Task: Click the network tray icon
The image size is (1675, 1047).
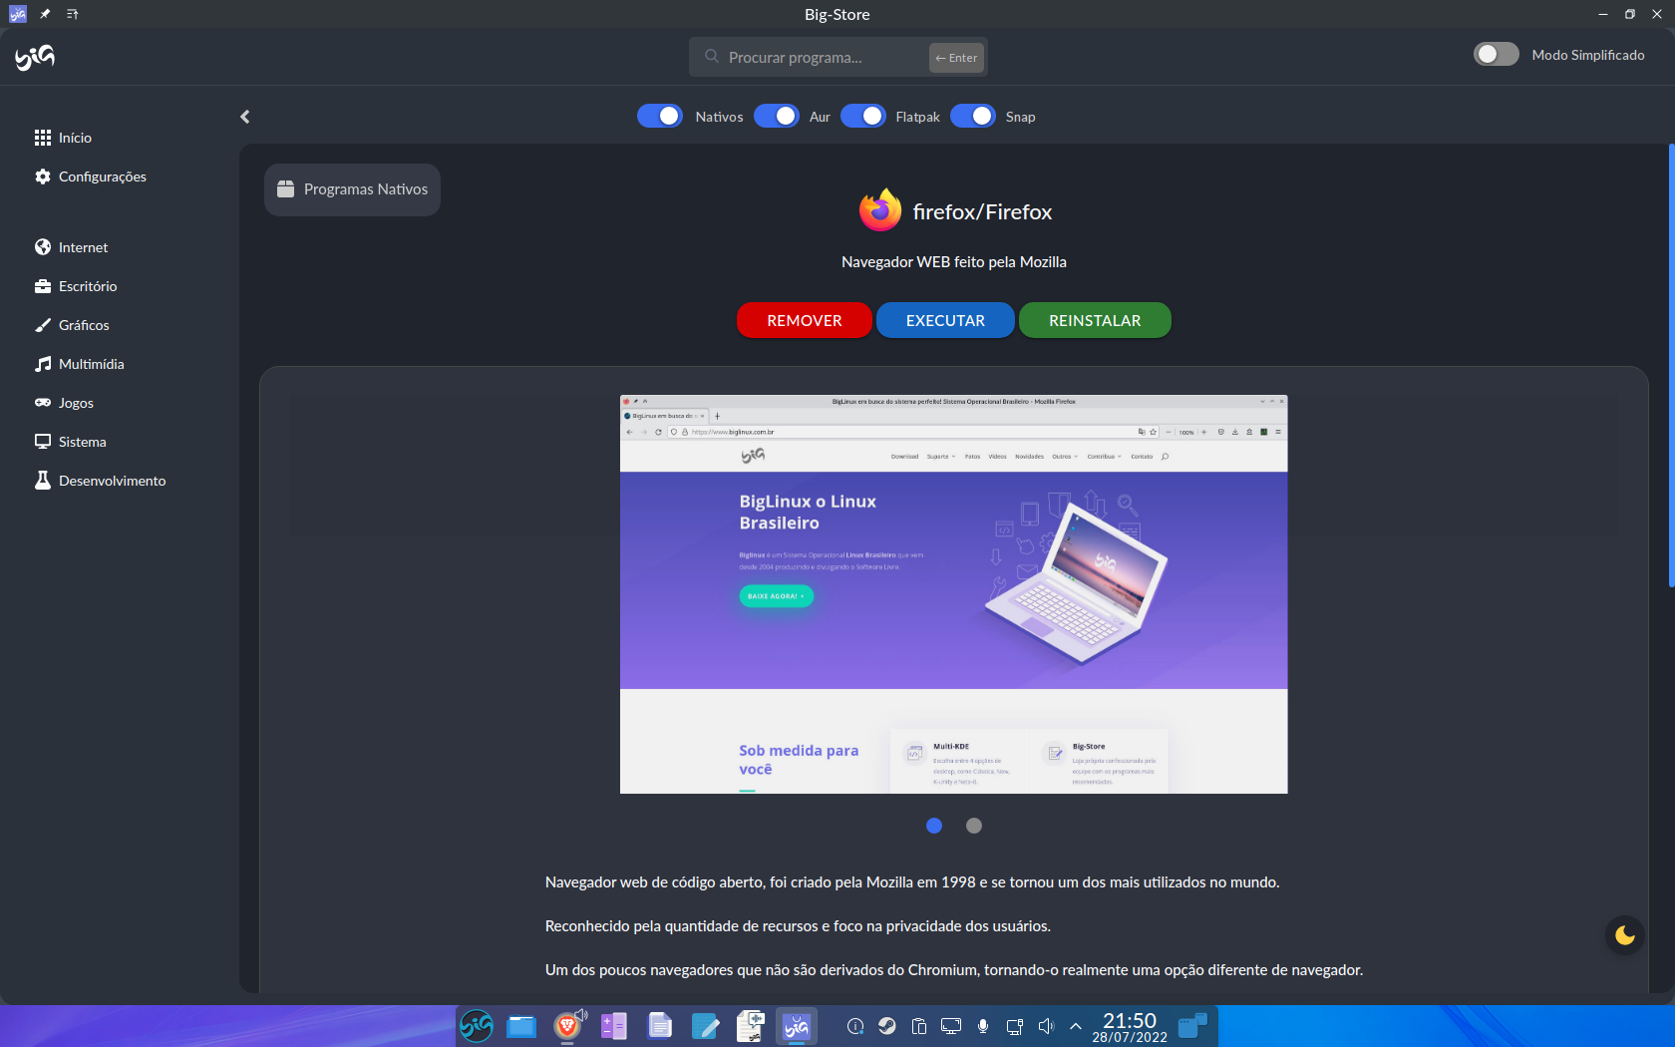Action: [x=1015, y=1026]
